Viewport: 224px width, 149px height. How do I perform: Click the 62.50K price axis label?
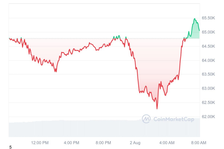click(x=209, y=102)
